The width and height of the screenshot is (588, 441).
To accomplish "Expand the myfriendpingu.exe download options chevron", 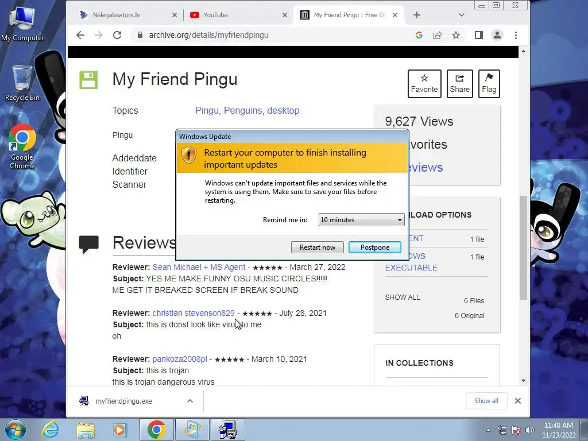I will point(190,401).
